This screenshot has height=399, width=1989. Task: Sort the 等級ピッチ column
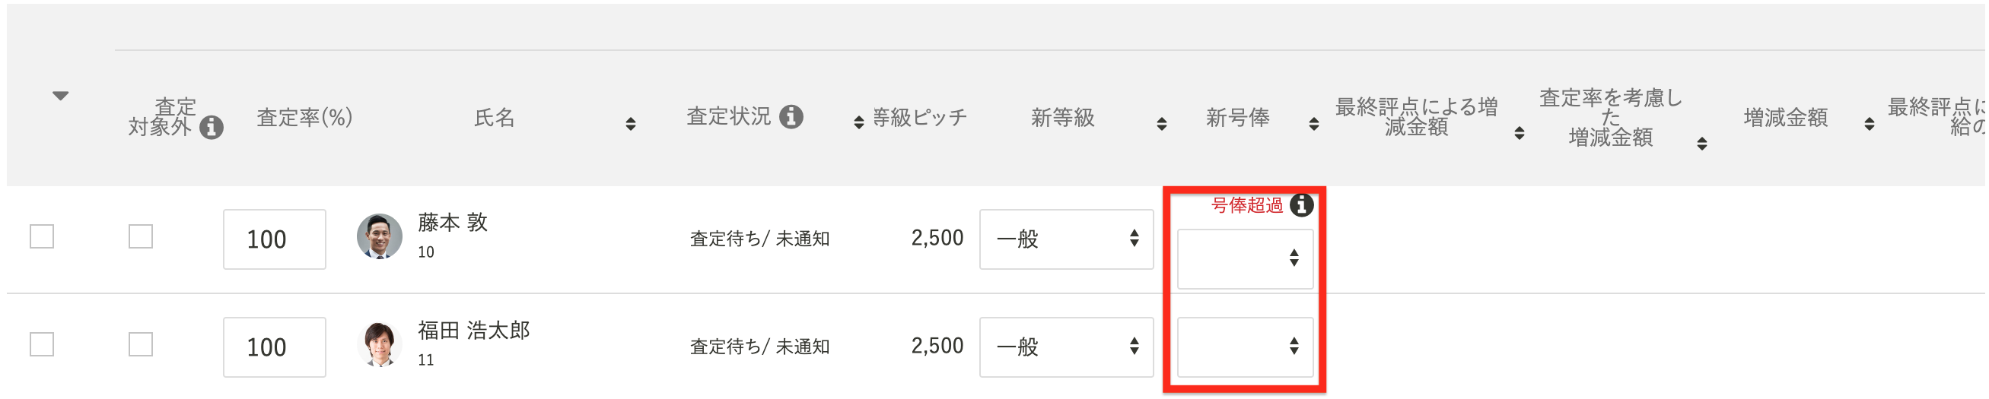pyautogui.click(x=858, y=122)
